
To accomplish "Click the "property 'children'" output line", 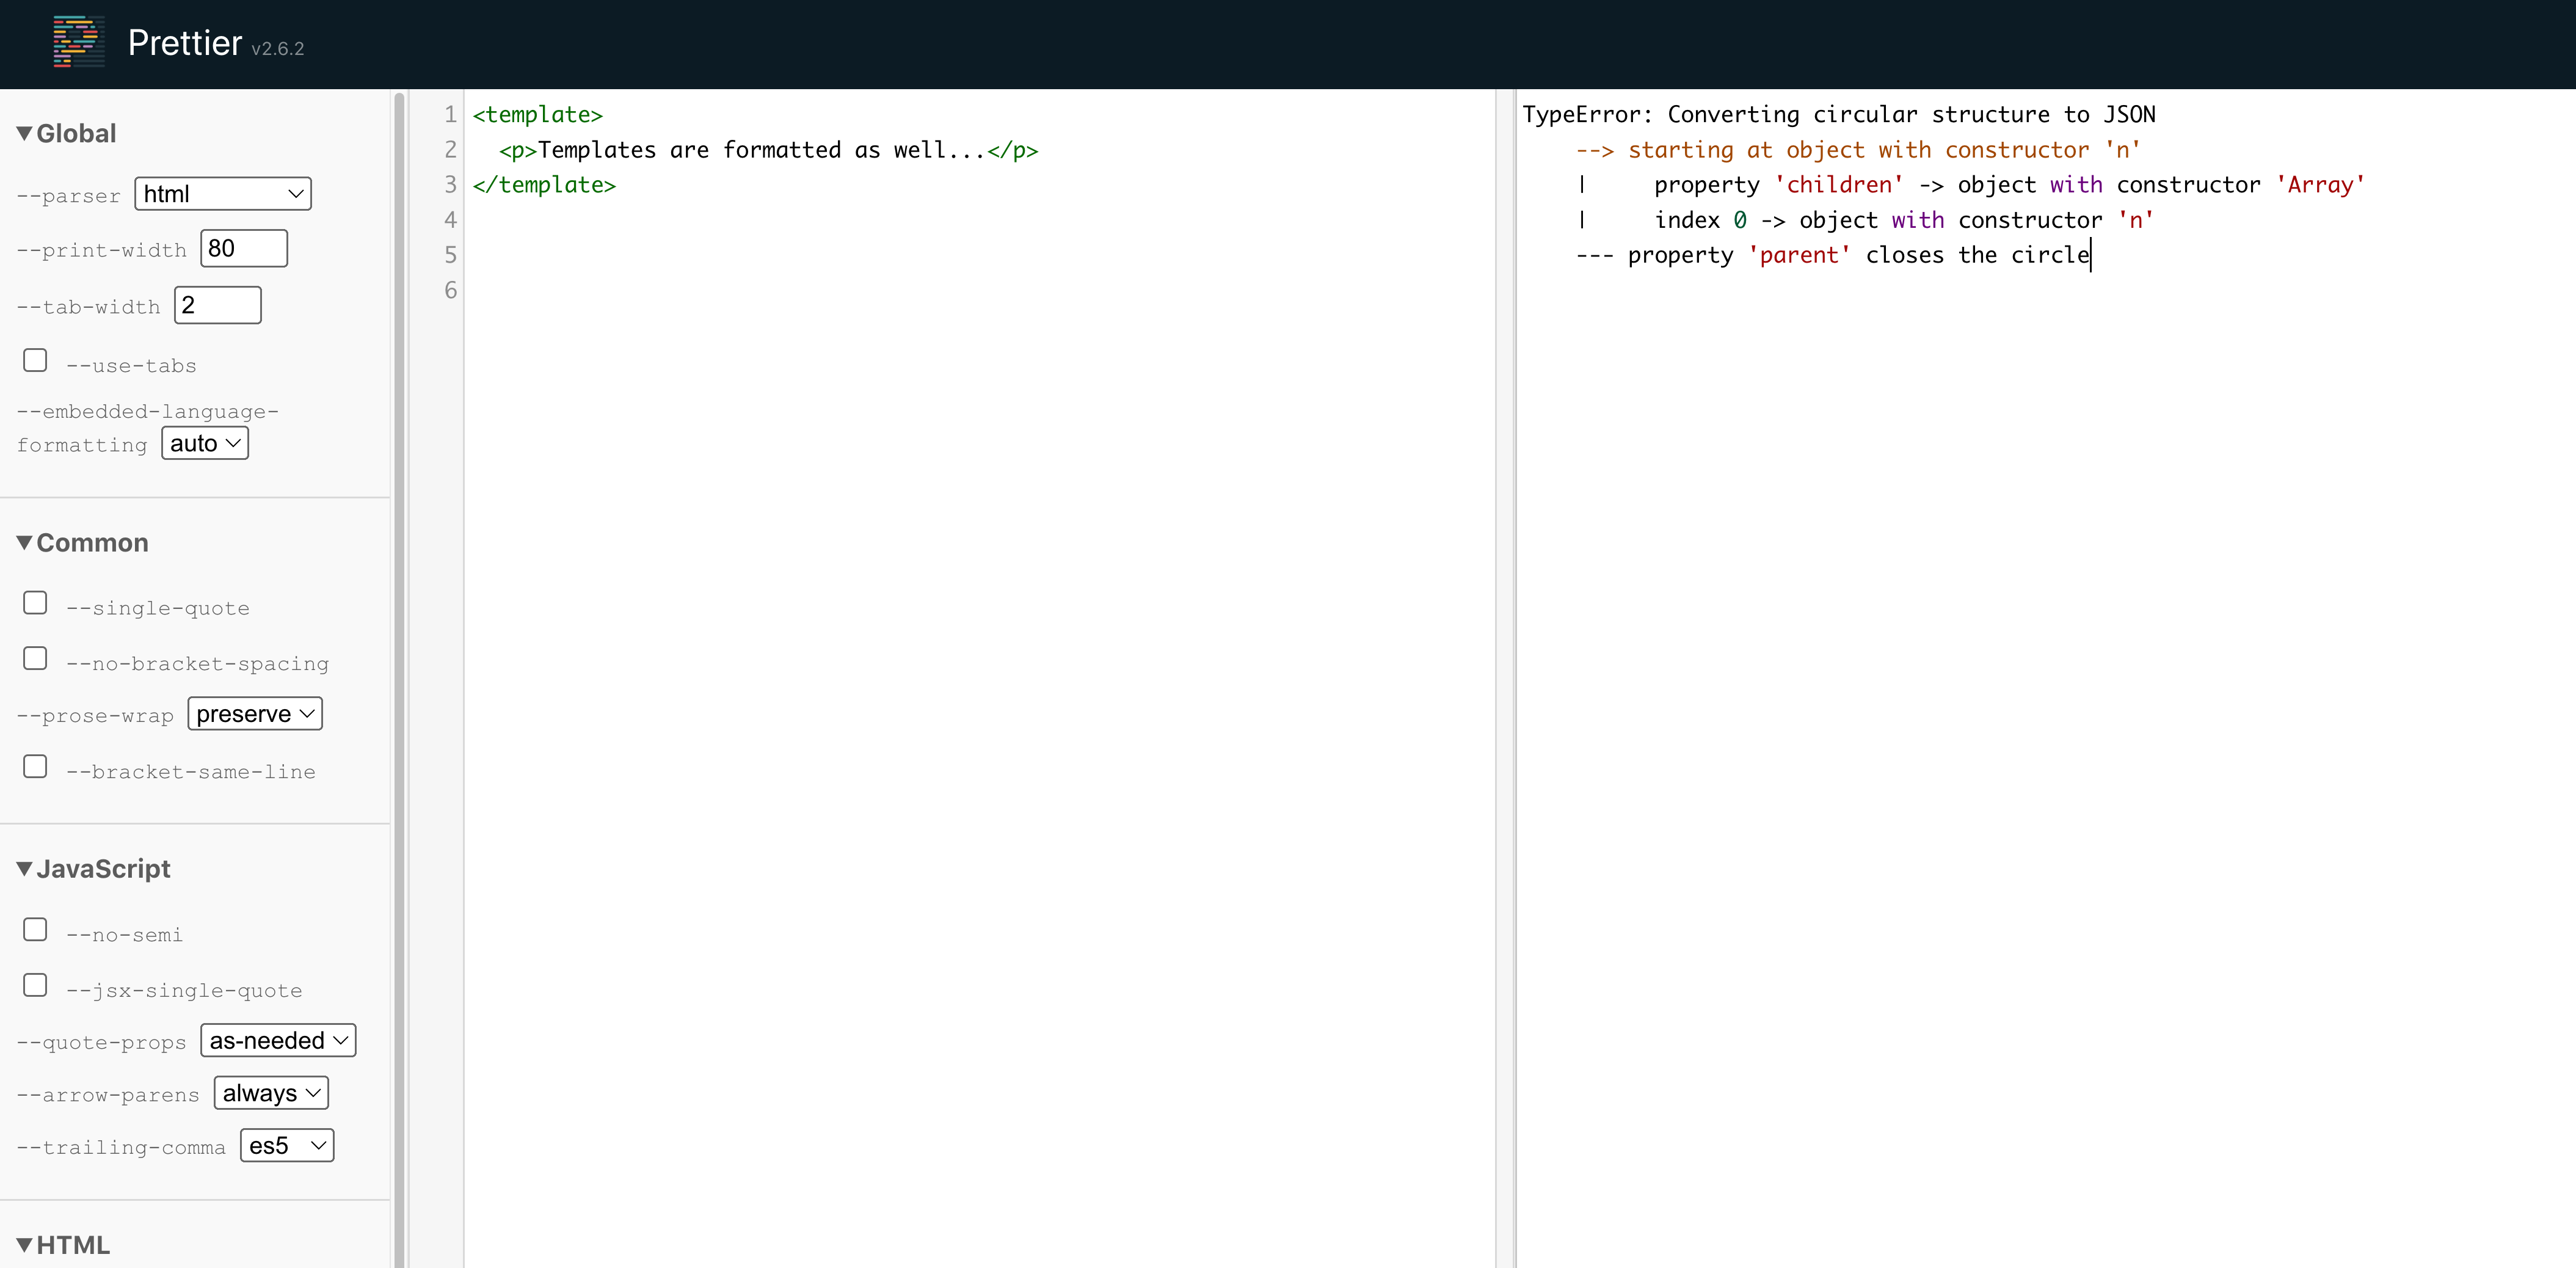I will pos(1971,185).
